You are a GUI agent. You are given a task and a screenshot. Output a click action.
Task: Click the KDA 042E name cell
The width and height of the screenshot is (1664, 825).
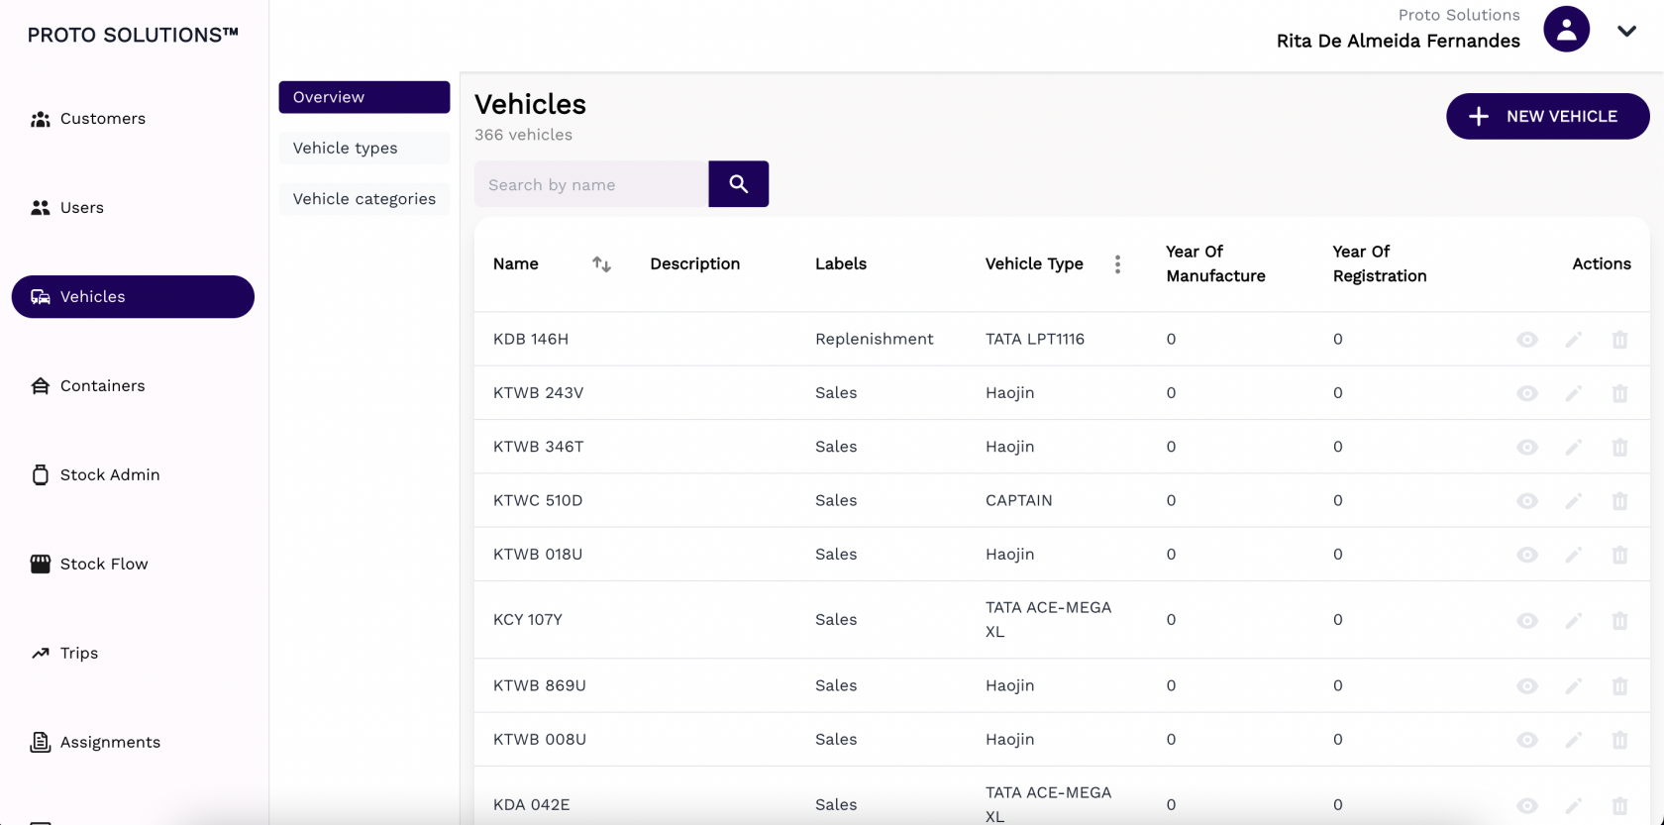[531, 805]
